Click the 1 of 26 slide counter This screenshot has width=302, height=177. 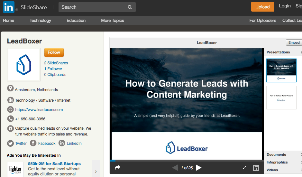187,168
